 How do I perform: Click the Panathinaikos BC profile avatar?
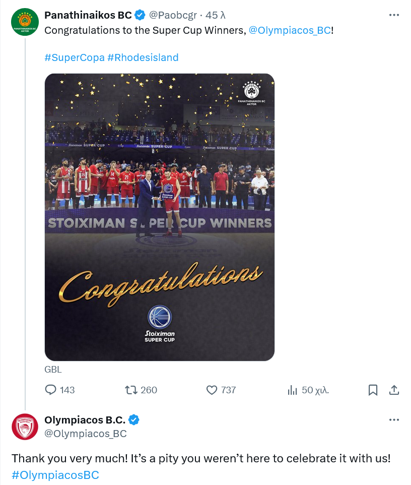(x=25, y=23)
